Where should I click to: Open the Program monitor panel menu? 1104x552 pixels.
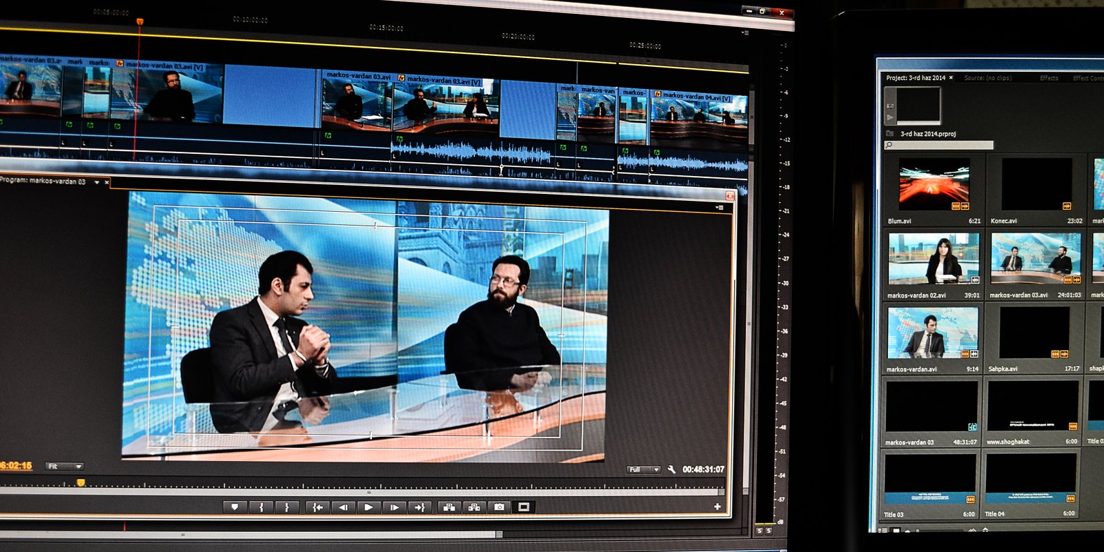[720, 207]
